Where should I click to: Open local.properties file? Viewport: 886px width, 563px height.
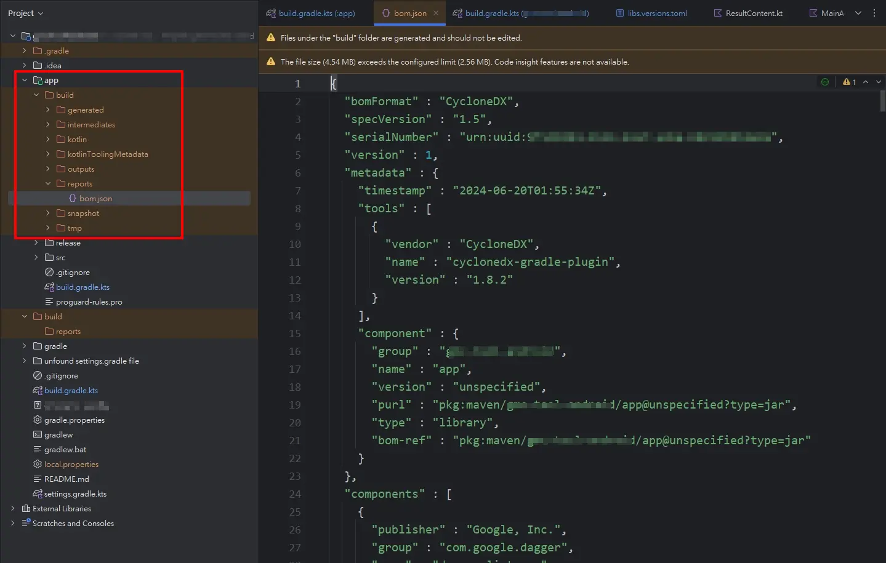(x=71, y=464)
